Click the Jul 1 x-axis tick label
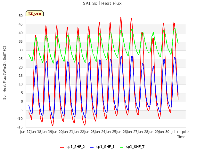Viewport: 205px width, 153px height. point(175,132)
